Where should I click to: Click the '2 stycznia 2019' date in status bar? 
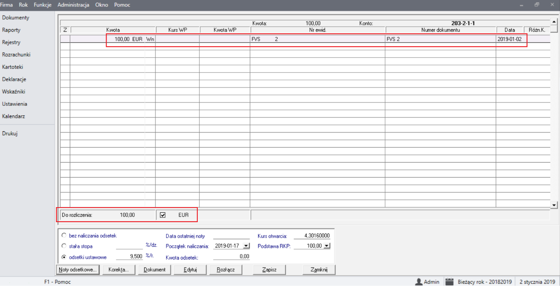[x=537, y=282]
